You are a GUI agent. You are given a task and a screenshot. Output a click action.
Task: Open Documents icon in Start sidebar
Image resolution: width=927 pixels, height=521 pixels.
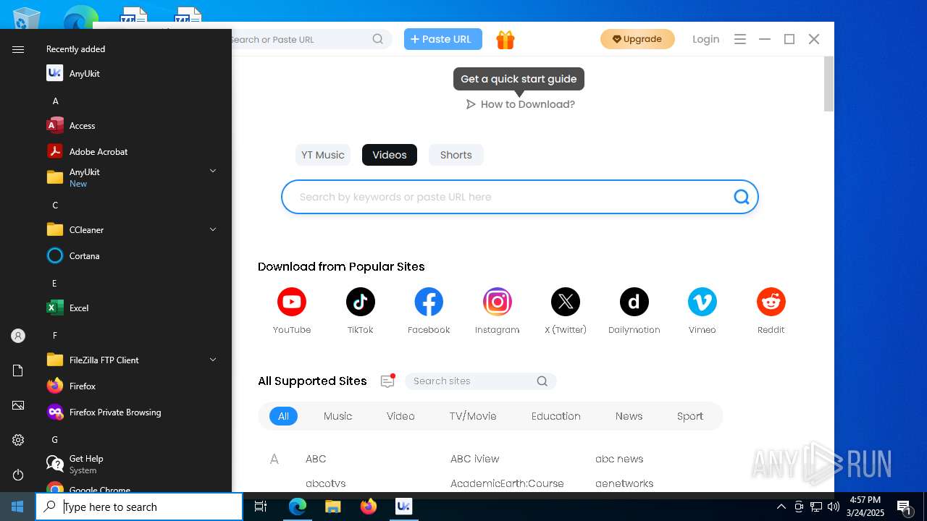[18, 370]
